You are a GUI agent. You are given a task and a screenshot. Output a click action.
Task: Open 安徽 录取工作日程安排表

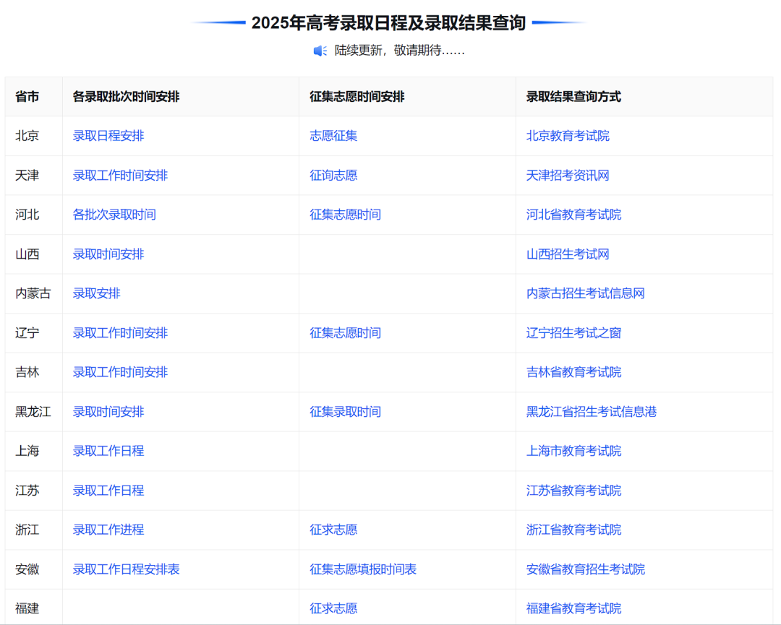124,569
